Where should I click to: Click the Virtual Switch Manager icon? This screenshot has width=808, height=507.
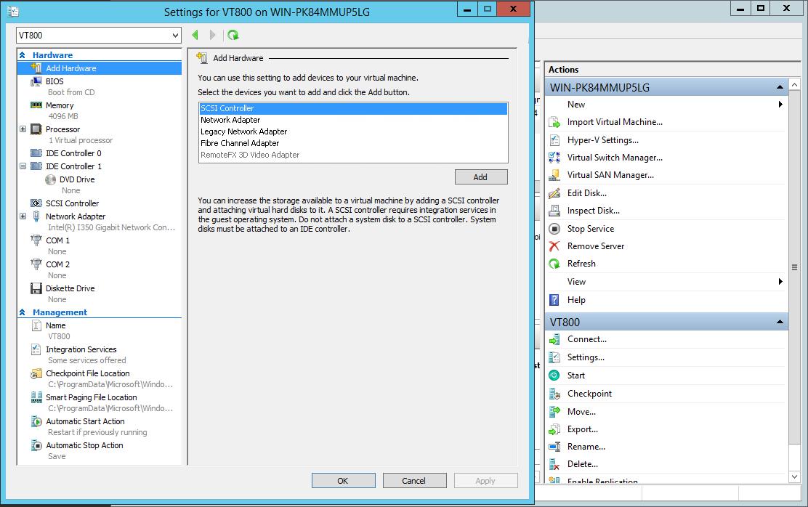554,157
